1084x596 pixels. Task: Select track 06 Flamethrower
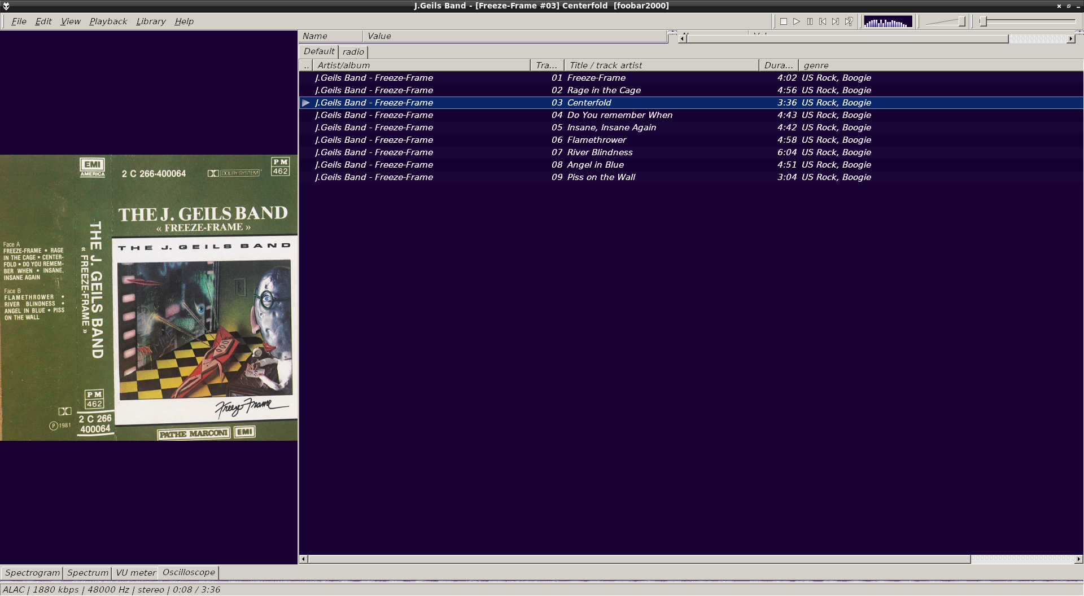[x=691, y=140]
